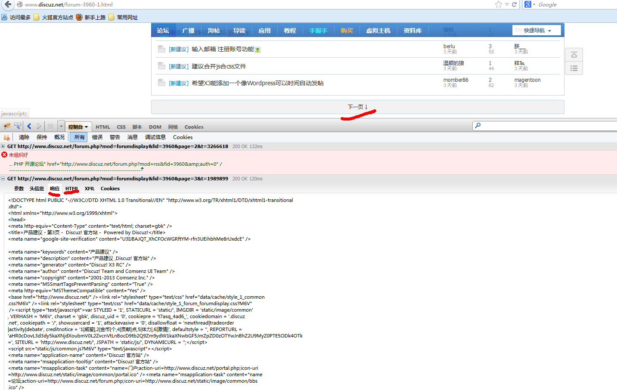Open the 控制台 panel tab options menu
The height and width of the screenshot is (390, 617).
[x=87, y=127]
